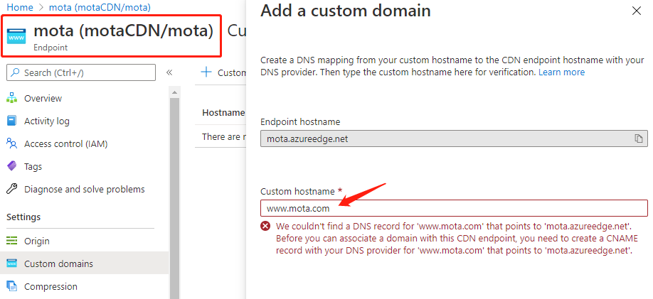Screen dimensions: 653x299
Task: Click the purple Tags icon
Action: [12, 166]
